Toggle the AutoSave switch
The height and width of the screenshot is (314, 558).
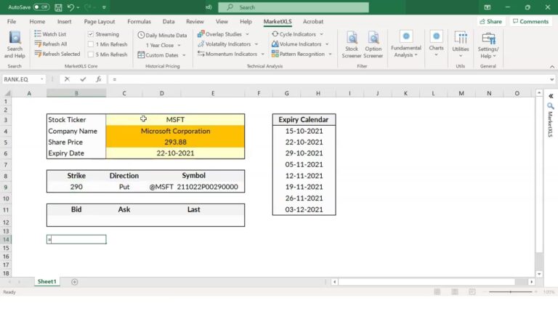tap(41, 7)
